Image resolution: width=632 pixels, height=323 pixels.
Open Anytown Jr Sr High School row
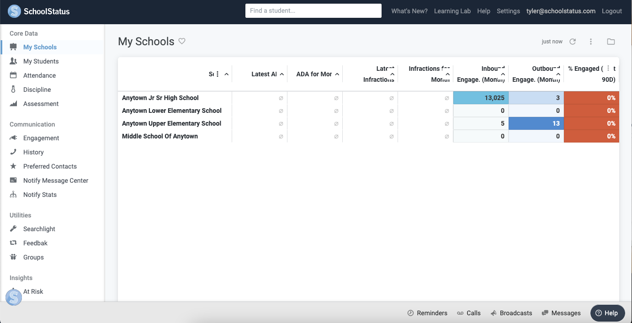pyautogui.click(x=160, y=98)
